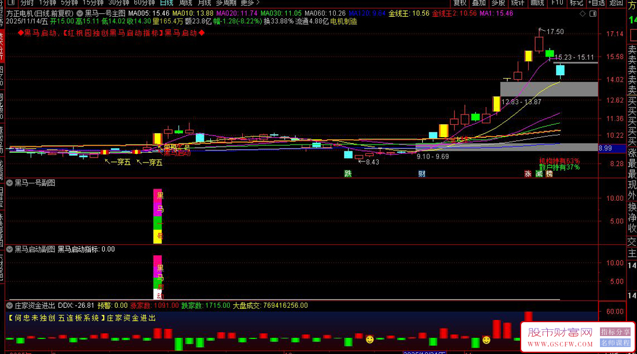Open the 多股 multi-stock view
Screen dimensions: 637x354
point(498,3)
